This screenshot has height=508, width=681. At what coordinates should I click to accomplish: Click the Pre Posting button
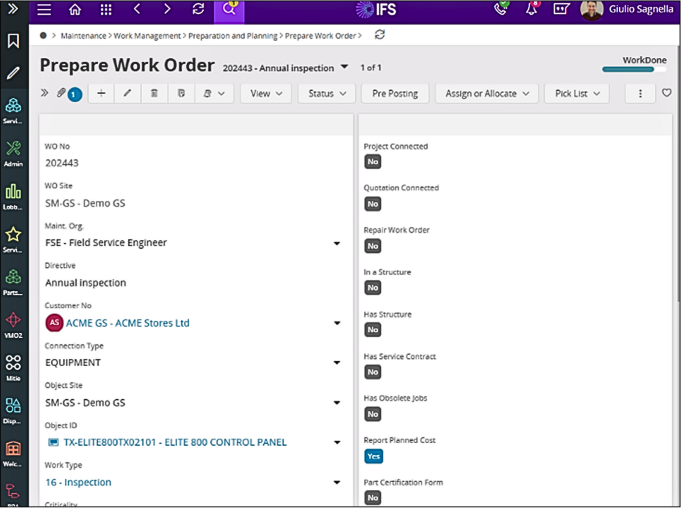[395, 93]
